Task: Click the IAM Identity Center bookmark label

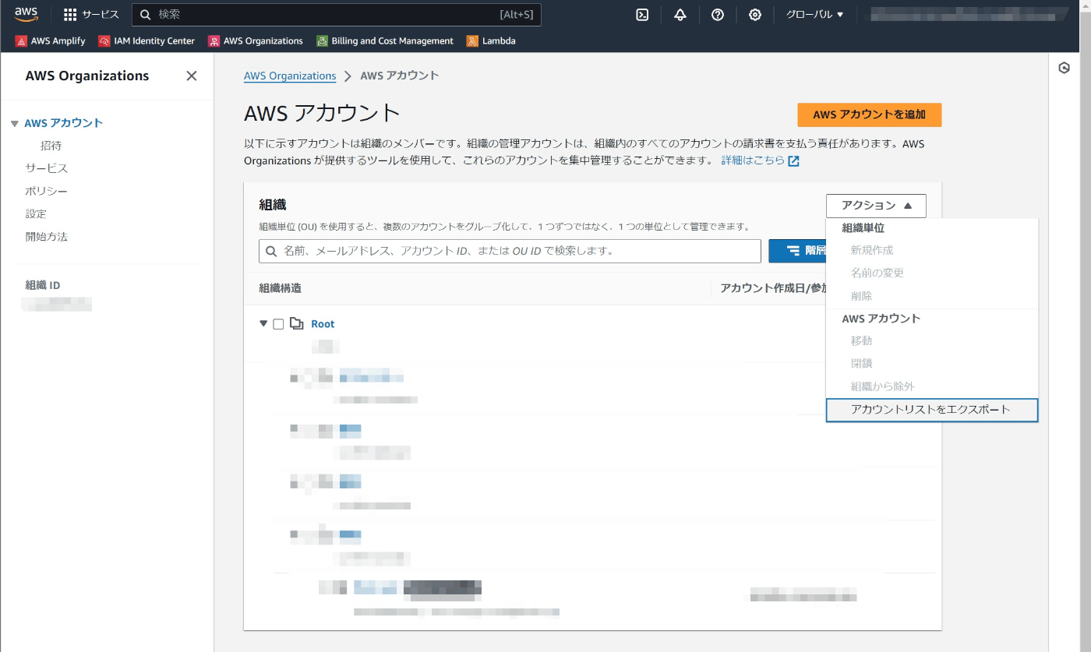Action: (154, 41)
